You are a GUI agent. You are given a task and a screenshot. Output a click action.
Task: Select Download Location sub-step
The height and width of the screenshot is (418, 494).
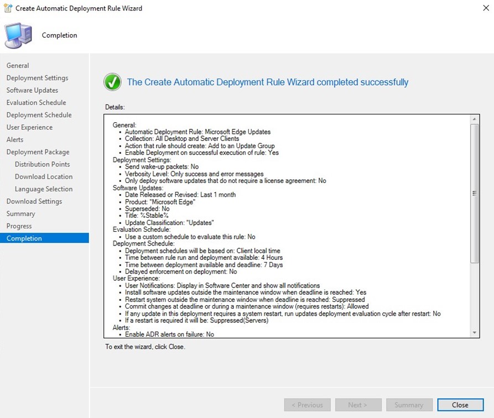[x=44, y=177]
